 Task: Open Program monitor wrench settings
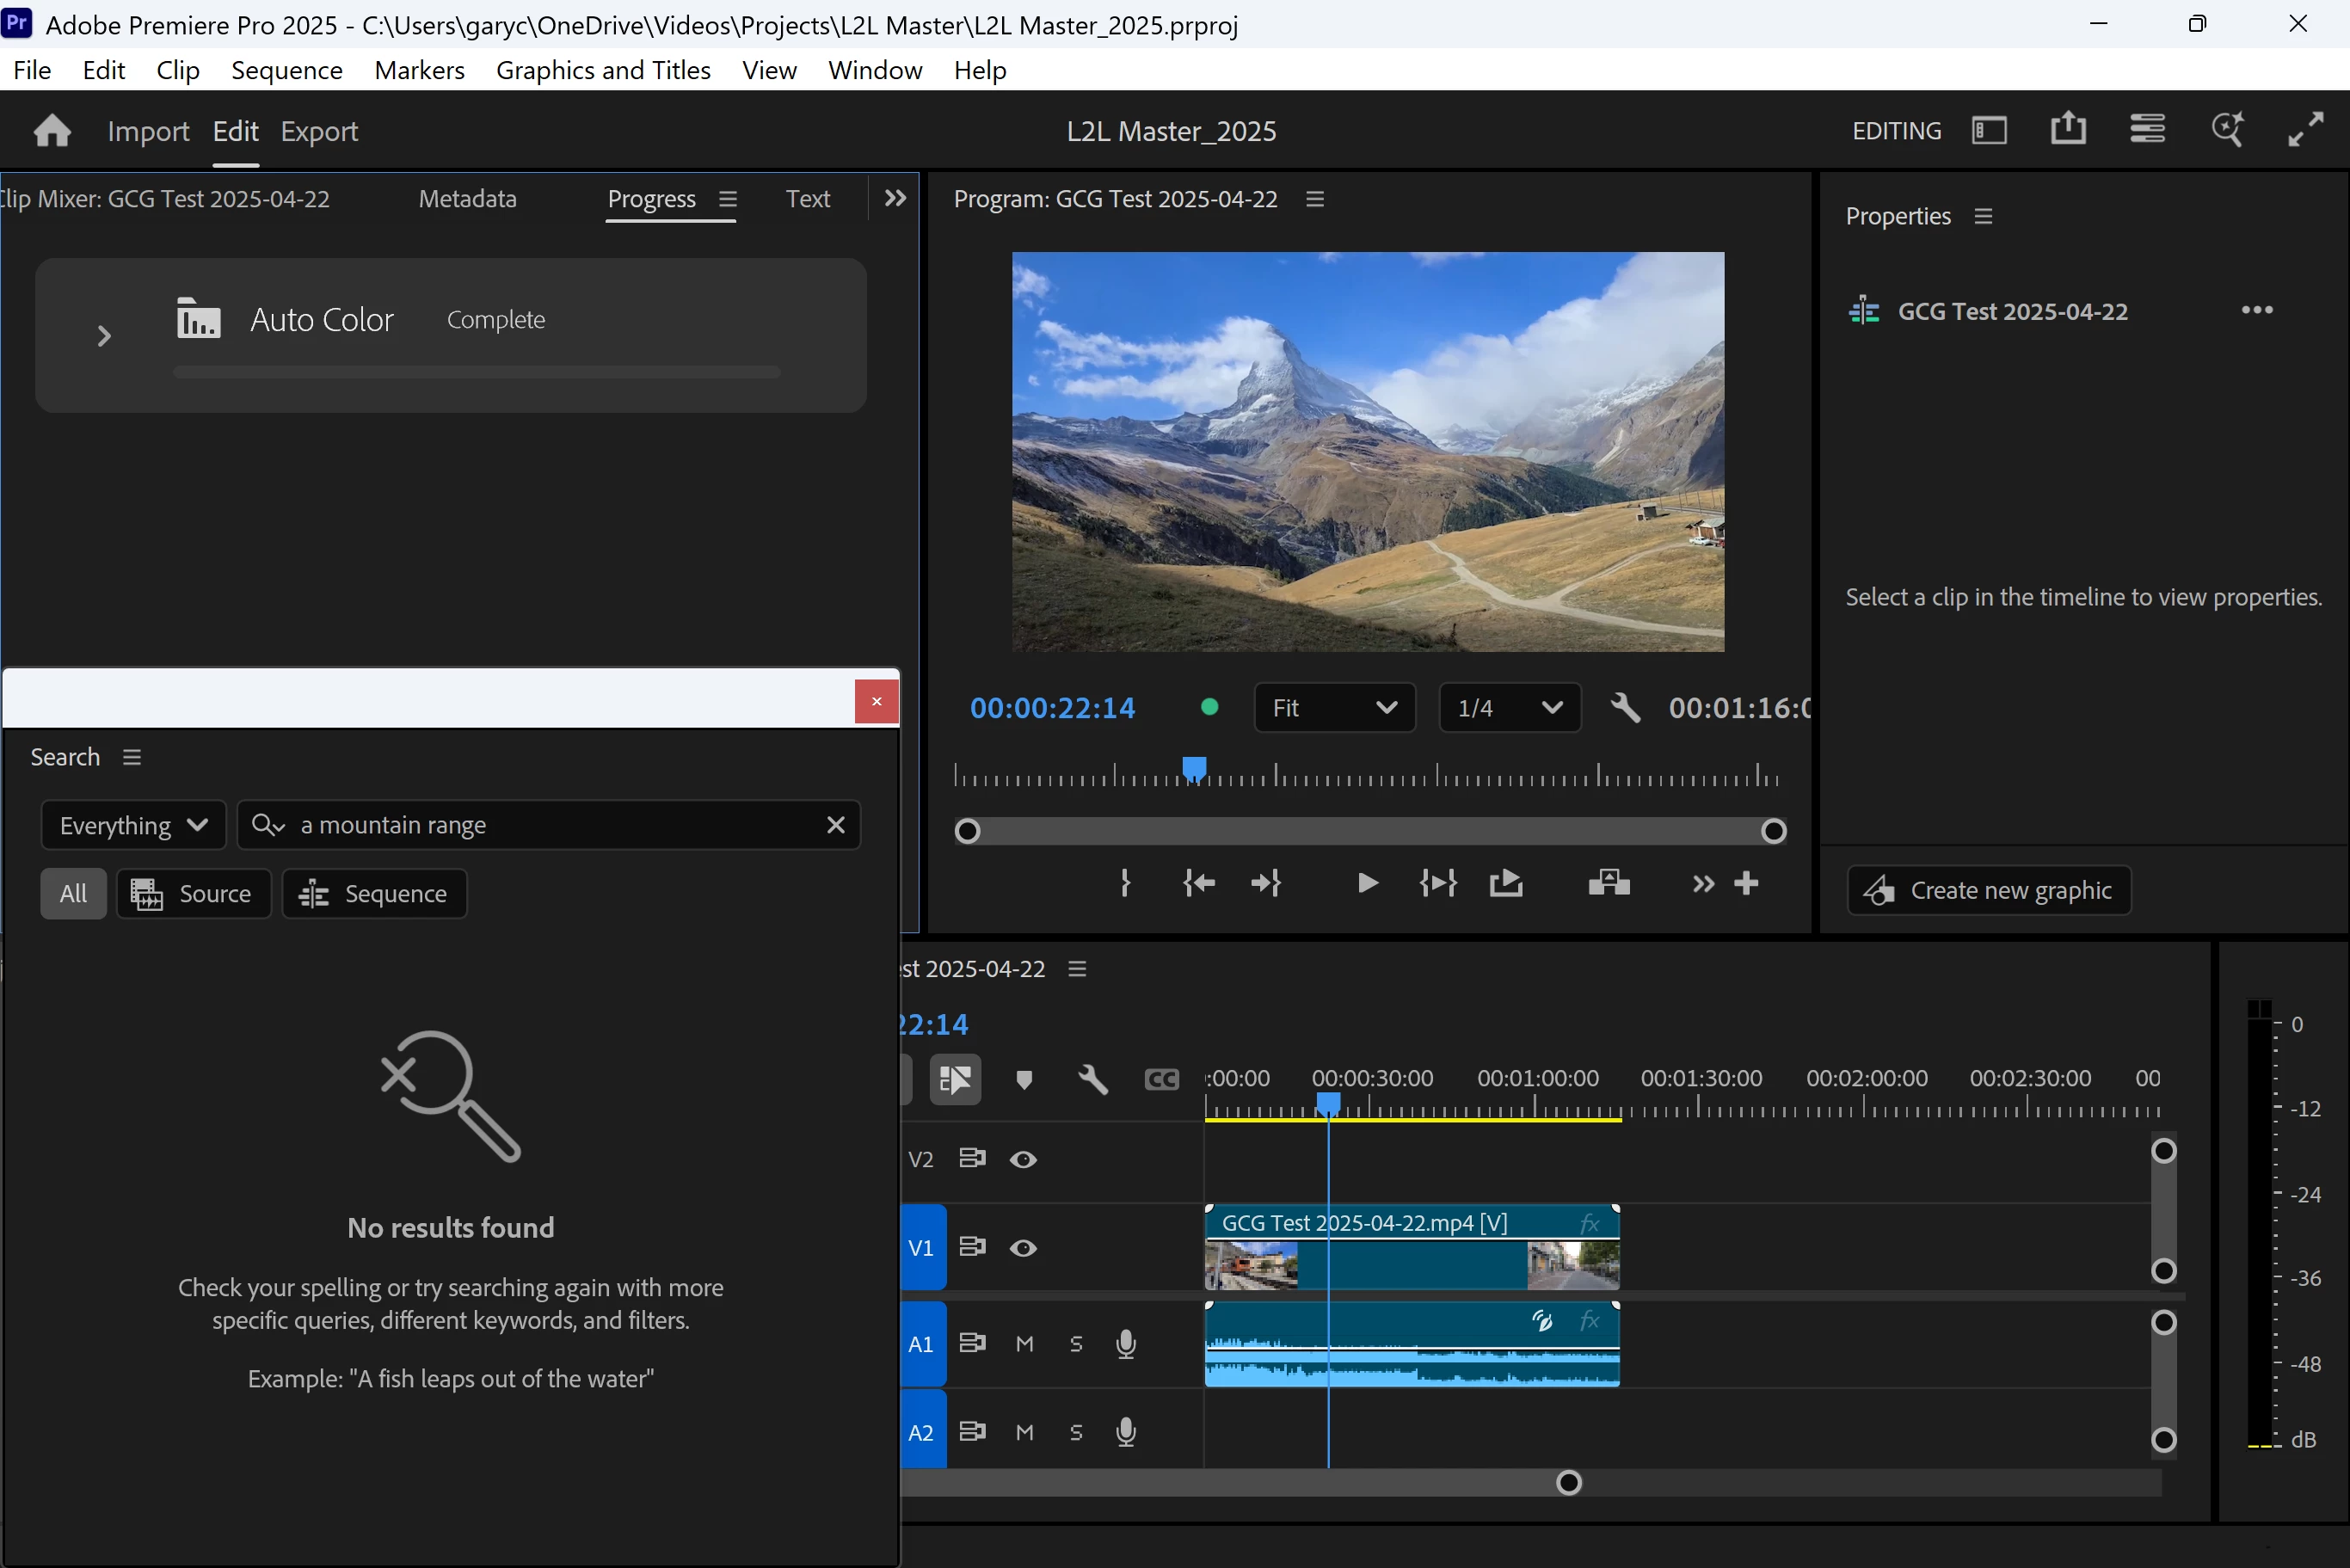click(1626, 708)
